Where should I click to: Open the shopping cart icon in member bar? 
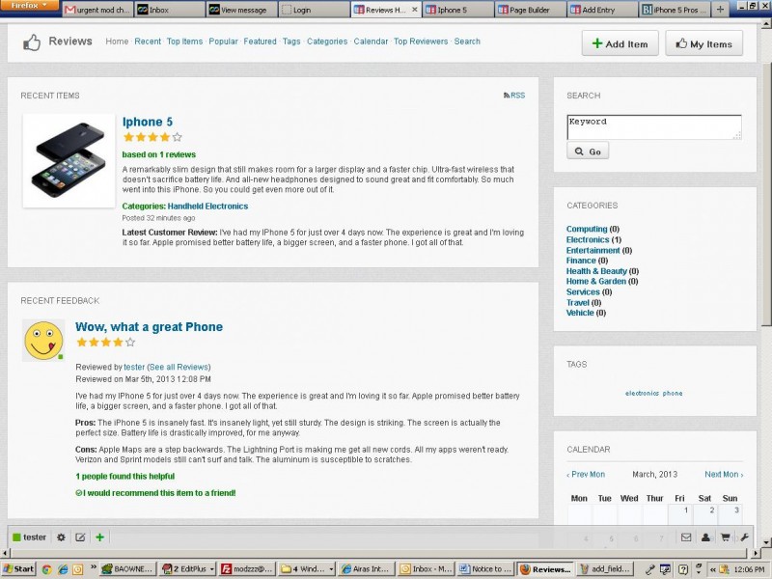726,538
